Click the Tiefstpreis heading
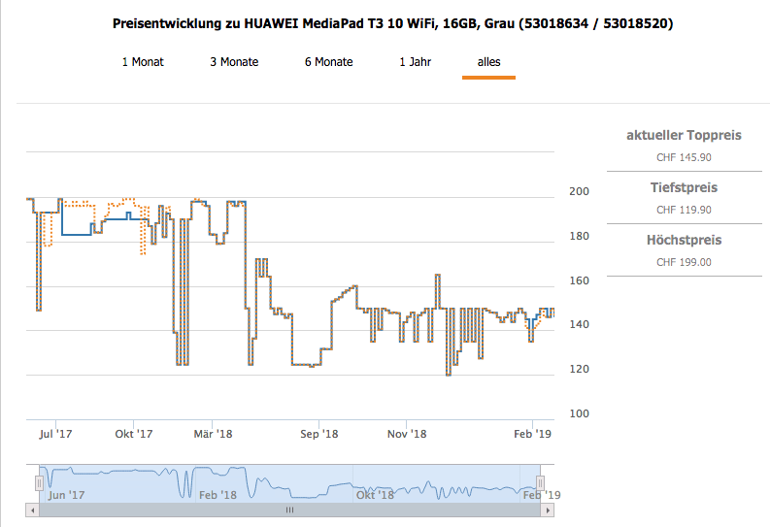 pyautogui.click(x=684, y=188)
